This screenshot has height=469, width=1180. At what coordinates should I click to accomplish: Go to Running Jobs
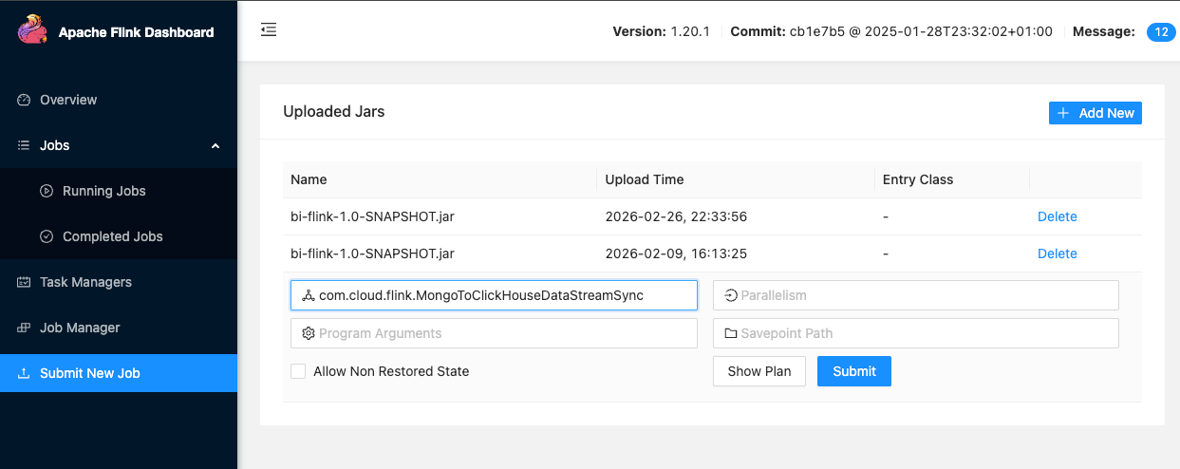click(x=119, y=191)
